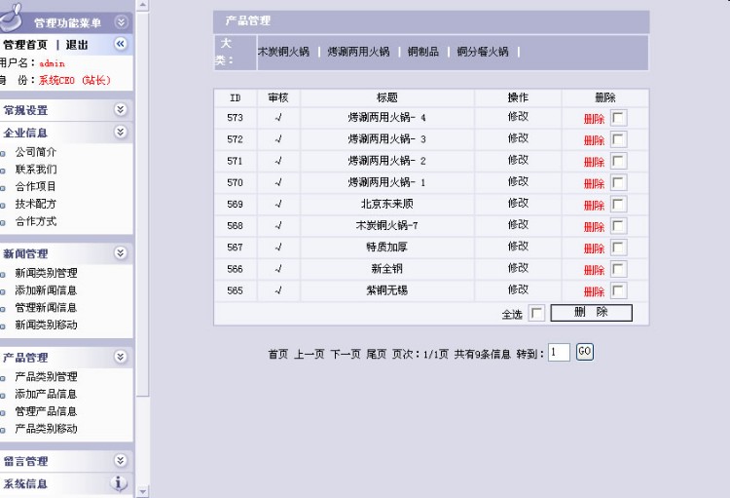The width and height of the screenshot is (730, 498).
Task: Click the double-arrow icon beside 退出
Action: point(121,44)
